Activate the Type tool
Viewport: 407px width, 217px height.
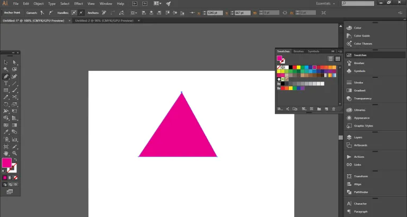click(6, 84)
